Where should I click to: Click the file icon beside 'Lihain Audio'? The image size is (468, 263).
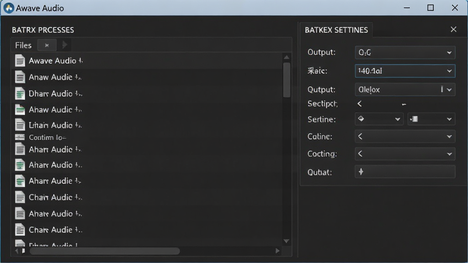point(20,125)
